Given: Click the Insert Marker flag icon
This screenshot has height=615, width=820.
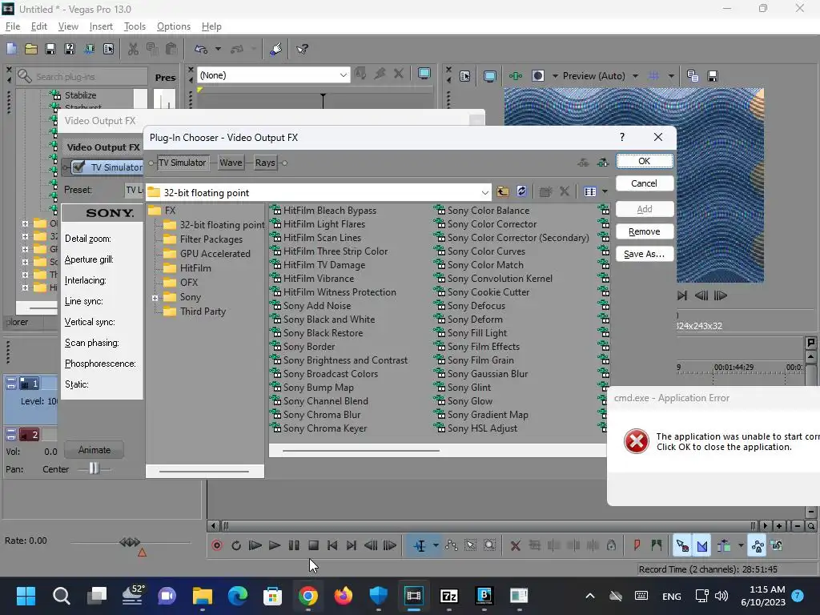Looking at the screenshot, I should pyautogui.click(x=637, y=545).
